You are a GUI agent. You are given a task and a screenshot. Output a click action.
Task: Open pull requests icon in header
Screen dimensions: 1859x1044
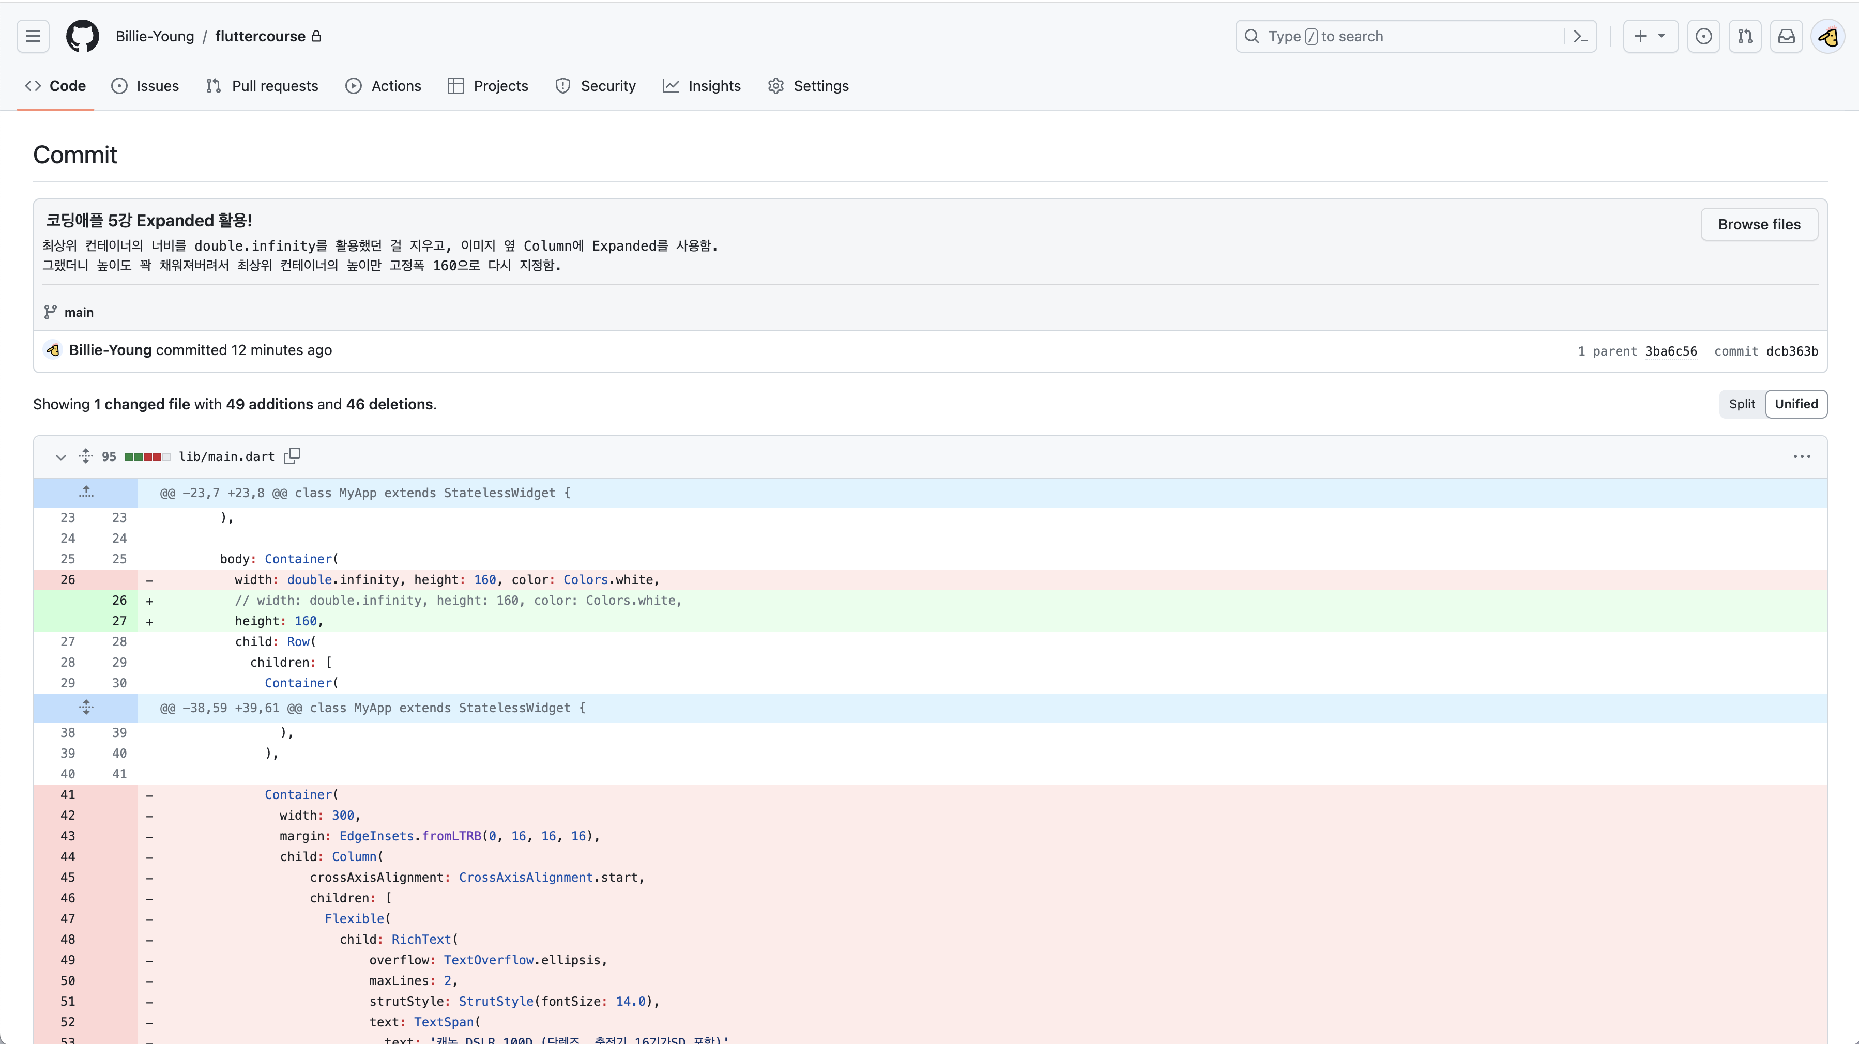(1745, 36)
